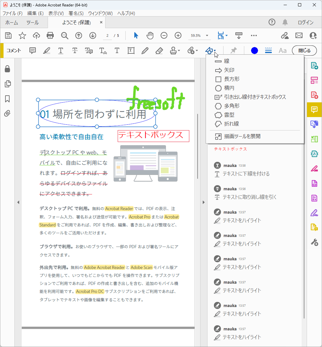Select the sticky note comment tool

point(33,51)
